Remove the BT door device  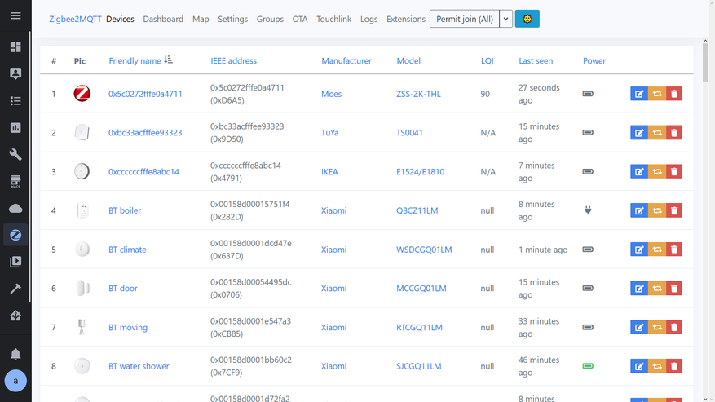(674, 289)
